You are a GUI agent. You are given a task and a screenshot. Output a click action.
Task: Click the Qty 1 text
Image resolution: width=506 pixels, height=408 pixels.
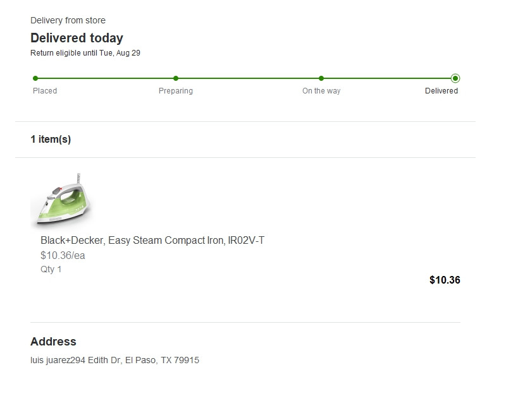(x=51, y=269)
